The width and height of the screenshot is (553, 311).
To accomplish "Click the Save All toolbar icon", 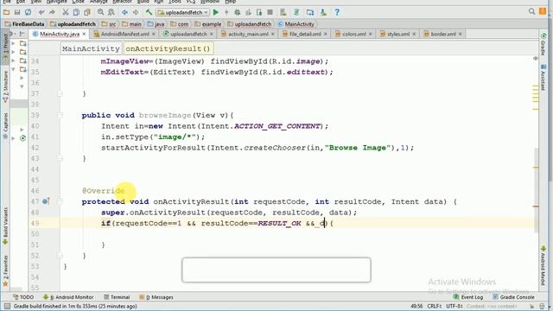I will tap(17, 12).
